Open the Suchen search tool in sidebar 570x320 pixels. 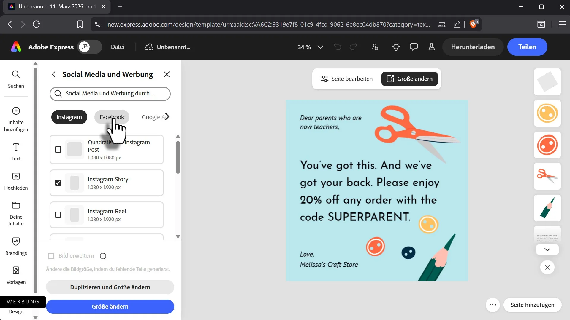pyautogui.click(x=16, y=79)
